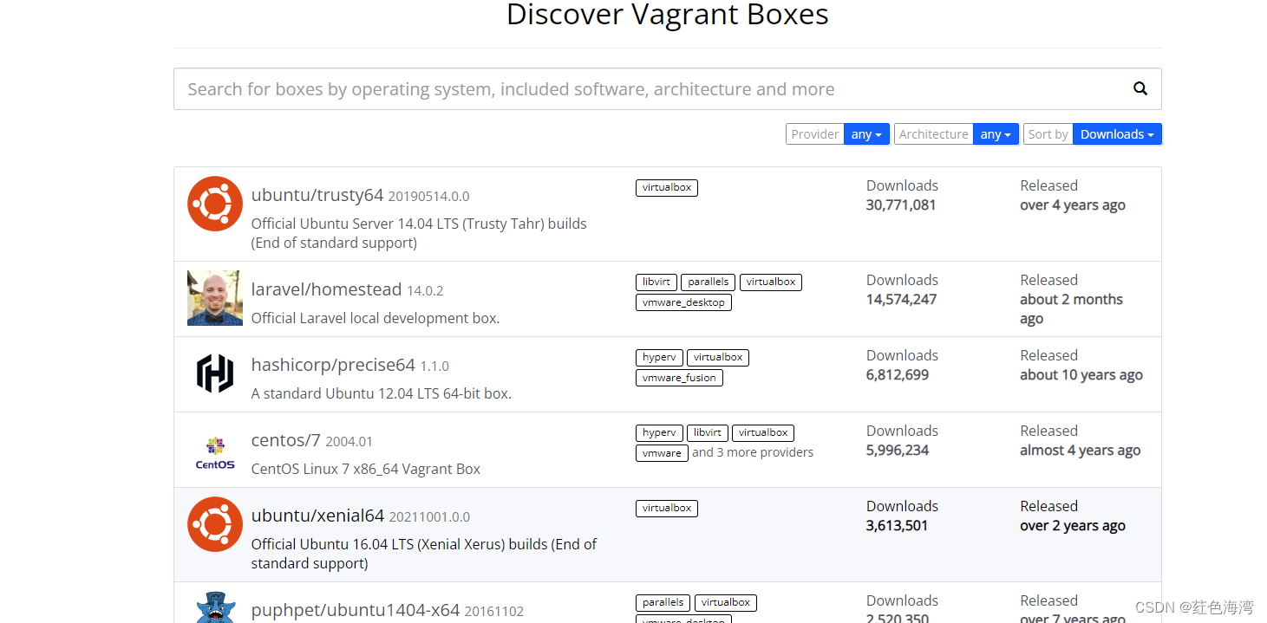
Task: Click the vmware tag on centos/7 row
Action: pos(662,453)
